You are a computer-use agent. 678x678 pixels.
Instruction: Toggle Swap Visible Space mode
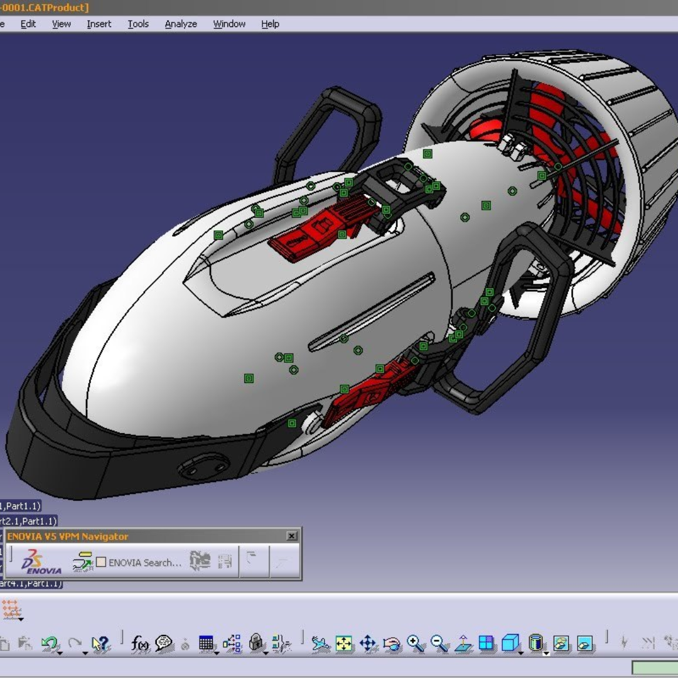(x=585, y=643)
